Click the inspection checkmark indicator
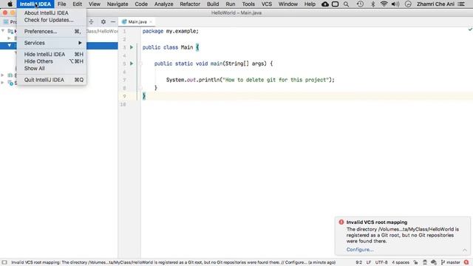473x266 pixels. 470,30
